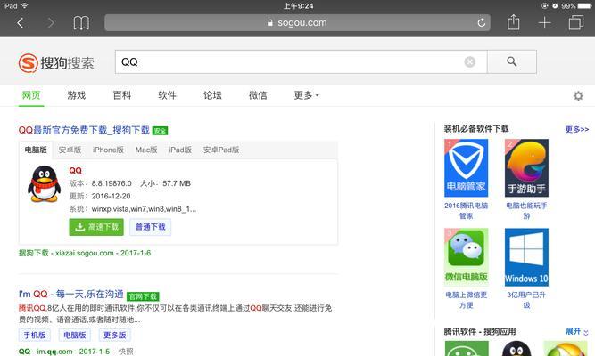Viewport: 595px width, 356px height.
Task: Click the file size text 57.7 MB
Action: tap(177, 183)
